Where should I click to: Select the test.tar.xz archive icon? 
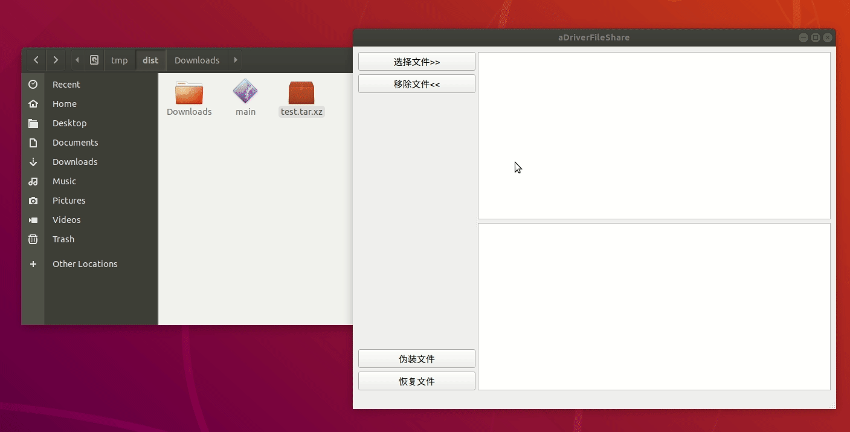301,92
